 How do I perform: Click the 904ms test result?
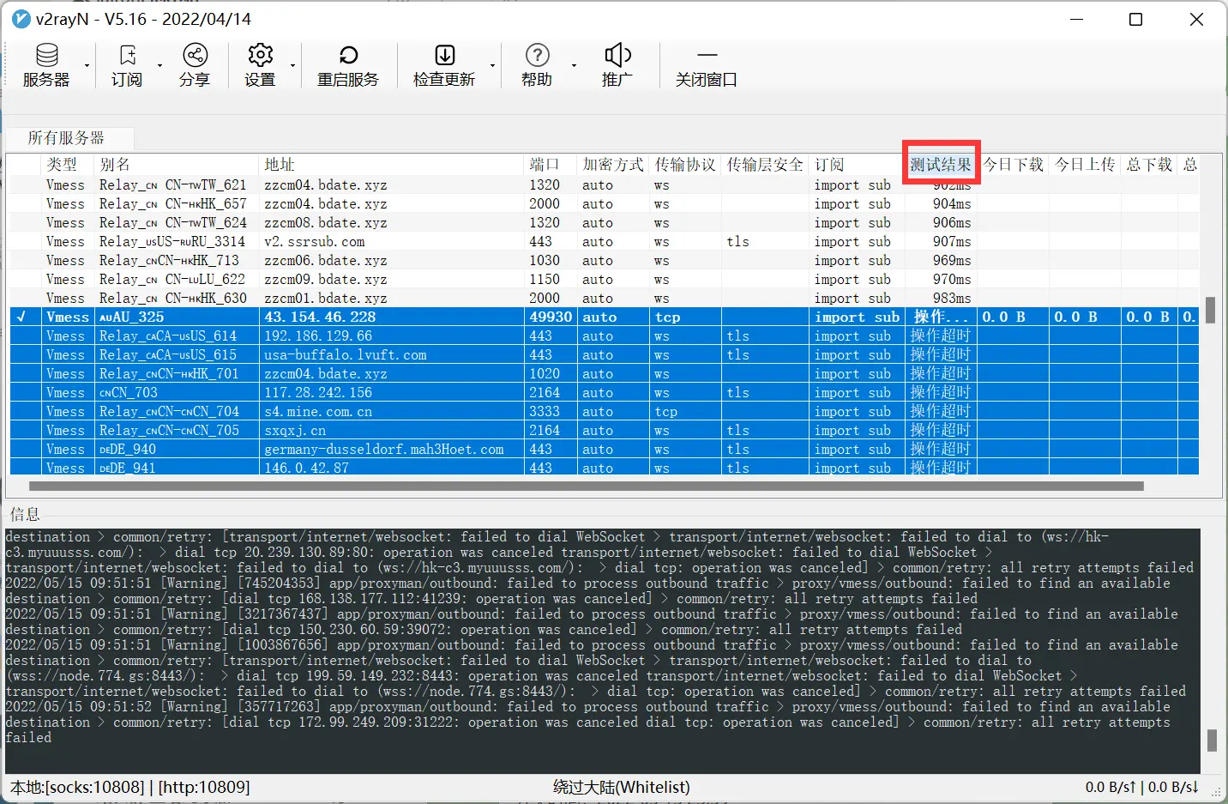point(952,204)
